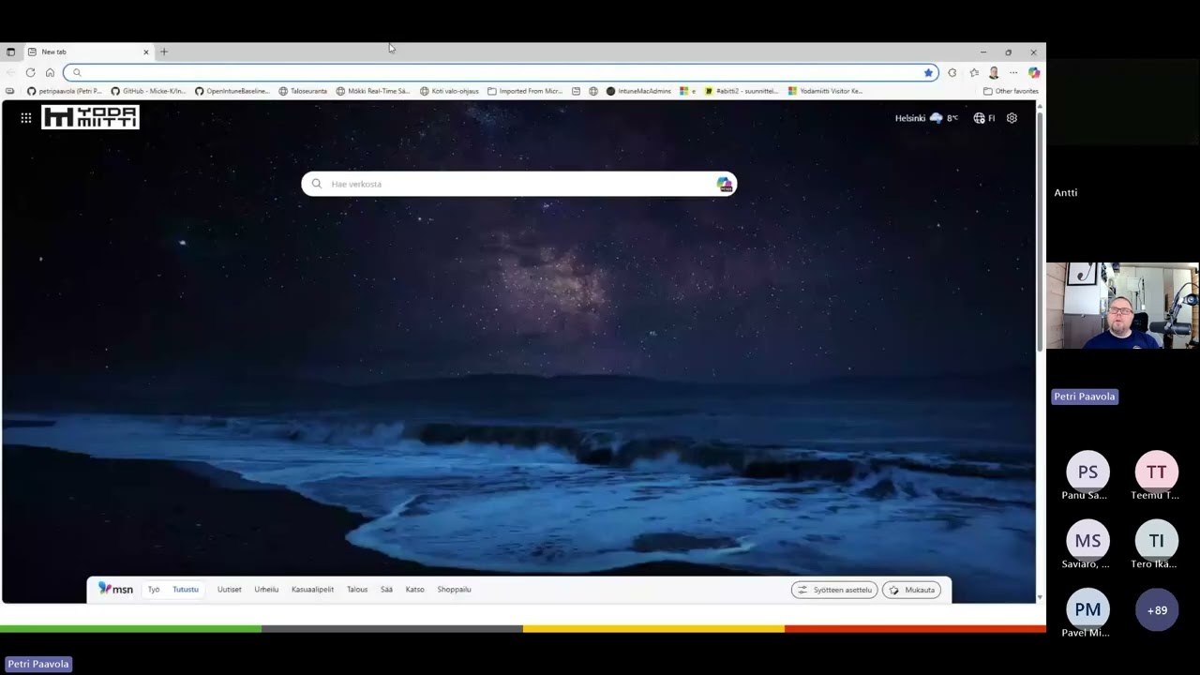Open Talous feed category
The width and height of the screenshot is (1200, 675).
coord(357,590)
